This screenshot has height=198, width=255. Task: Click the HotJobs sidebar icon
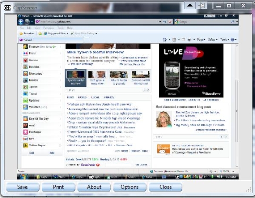(x=25, y=67)
